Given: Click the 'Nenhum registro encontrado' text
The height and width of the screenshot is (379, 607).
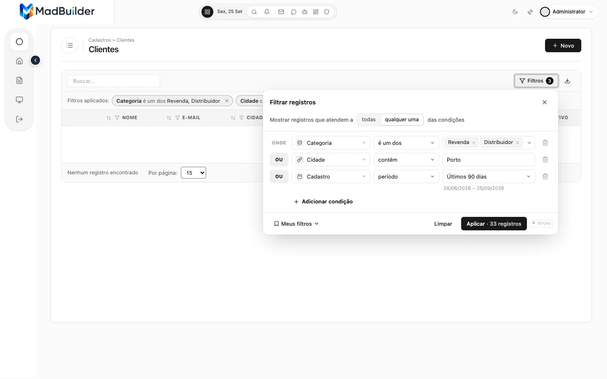Looking at the screenshot, I should coord(103,173).
